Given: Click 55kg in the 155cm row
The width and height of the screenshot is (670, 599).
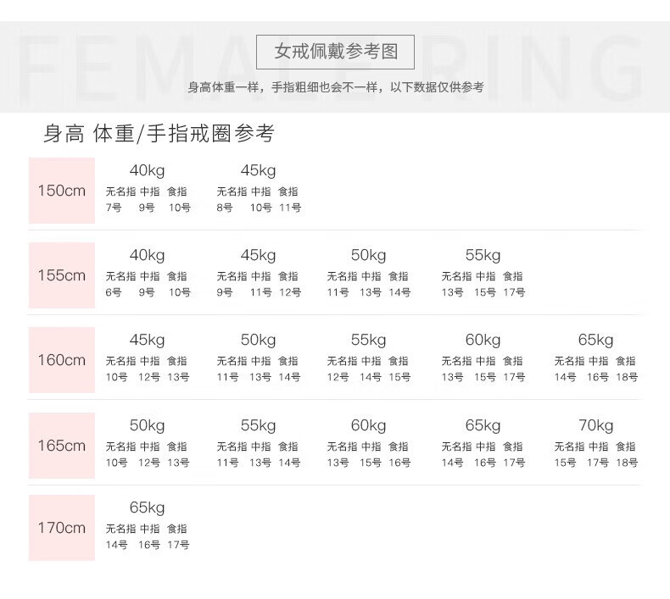Looking at the screenshot, I should (x=483, y=255).
